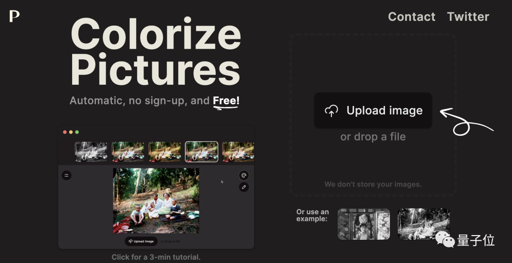Click the 3-min tutorial caption
This screenshot has width=512, height=263.
click(x=156, y=257)
